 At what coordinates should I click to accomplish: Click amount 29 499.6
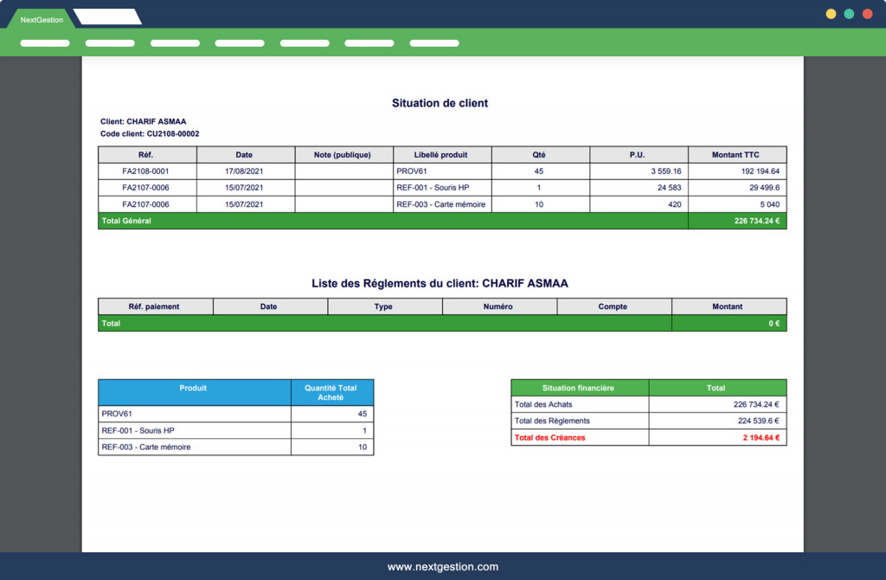[x=764, y=188]
